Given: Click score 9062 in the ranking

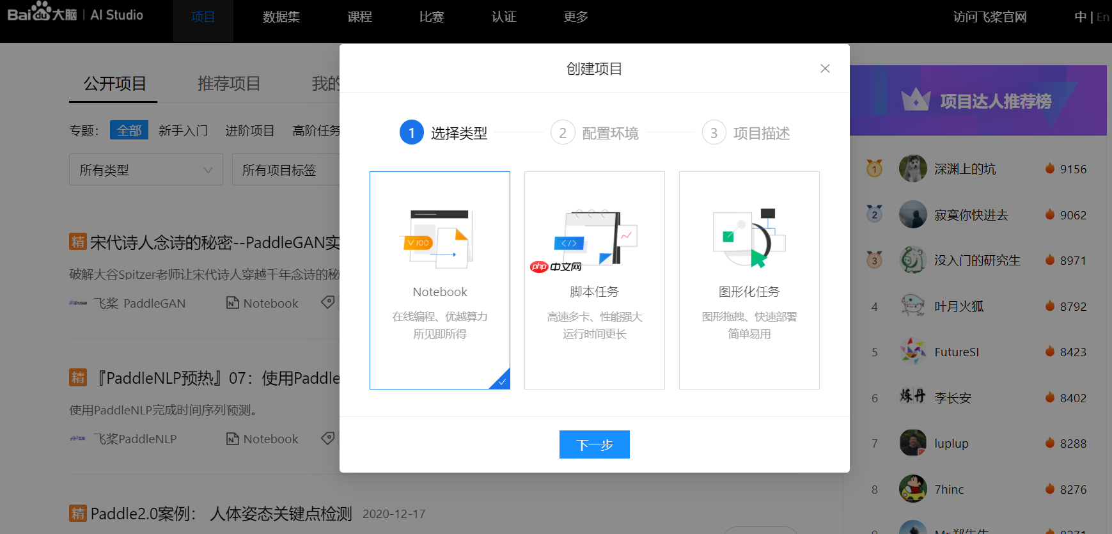Looking at the screenshot, I should click(1073, 215).
